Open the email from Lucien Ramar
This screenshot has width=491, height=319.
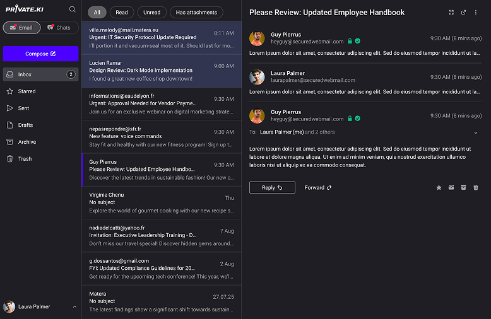pyautogui.click(x=161, y=71)
